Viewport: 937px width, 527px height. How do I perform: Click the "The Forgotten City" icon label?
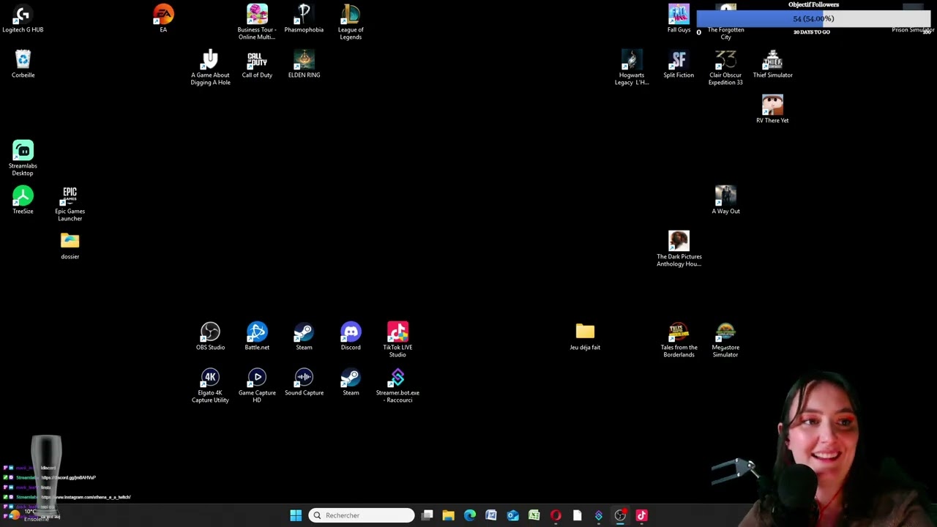coord(725,33)
